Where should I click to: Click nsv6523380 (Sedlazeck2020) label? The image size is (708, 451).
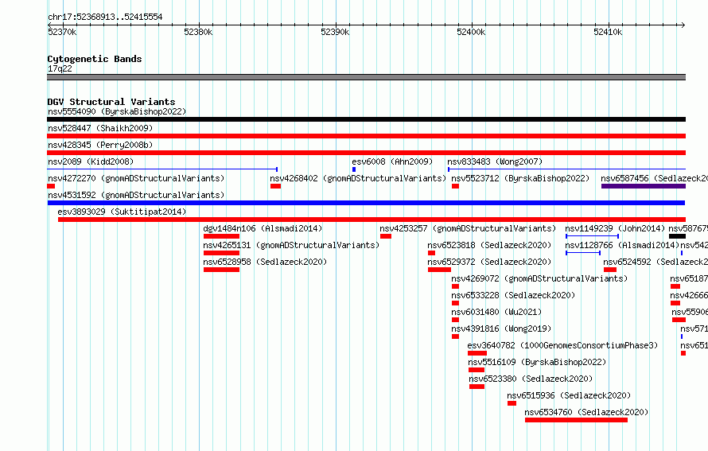pos(531,379)
